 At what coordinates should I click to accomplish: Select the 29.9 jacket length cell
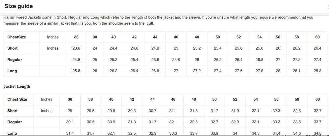[112, 111]
